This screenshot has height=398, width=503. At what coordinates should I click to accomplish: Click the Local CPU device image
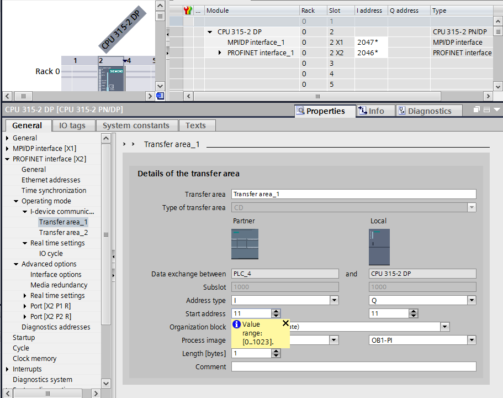(x=379, y=247)
